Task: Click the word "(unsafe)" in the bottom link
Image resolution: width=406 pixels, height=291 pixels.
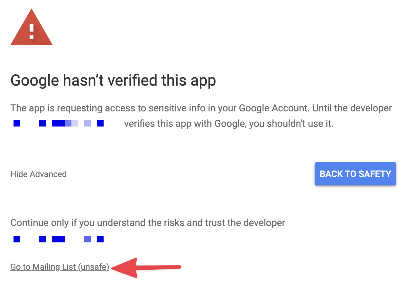Action: pyautogui.click(x=94, y=267)
